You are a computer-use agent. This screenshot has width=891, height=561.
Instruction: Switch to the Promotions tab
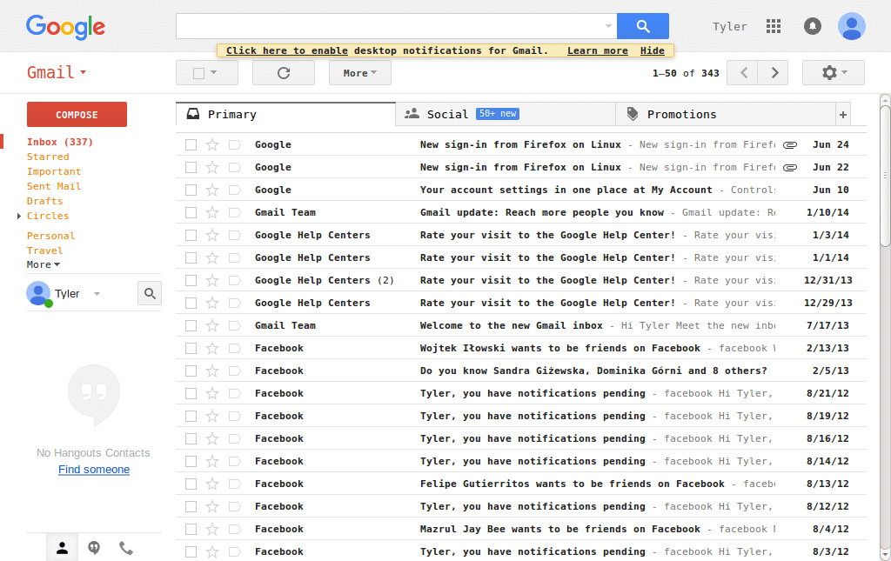726,115
